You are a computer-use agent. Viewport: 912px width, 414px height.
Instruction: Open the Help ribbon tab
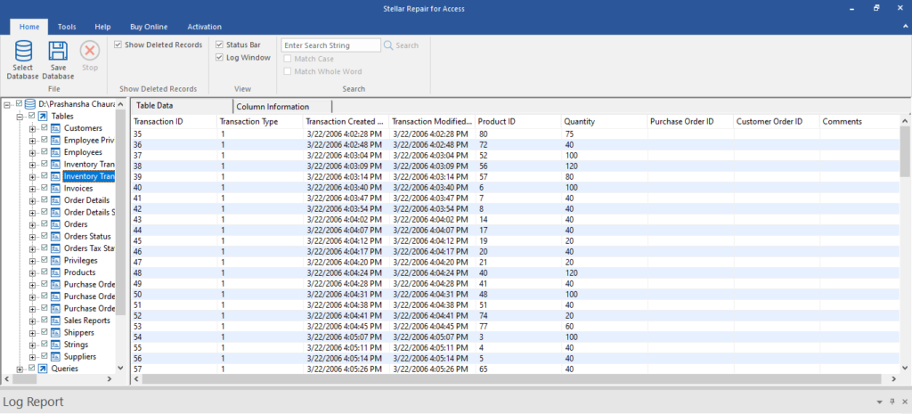point(103,27)
